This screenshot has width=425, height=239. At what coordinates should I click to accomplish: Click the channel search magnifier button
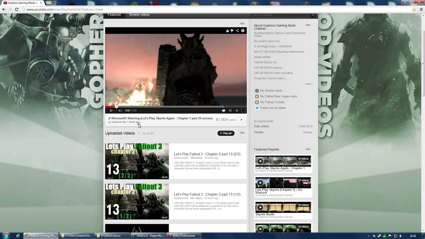coord(313,15)
